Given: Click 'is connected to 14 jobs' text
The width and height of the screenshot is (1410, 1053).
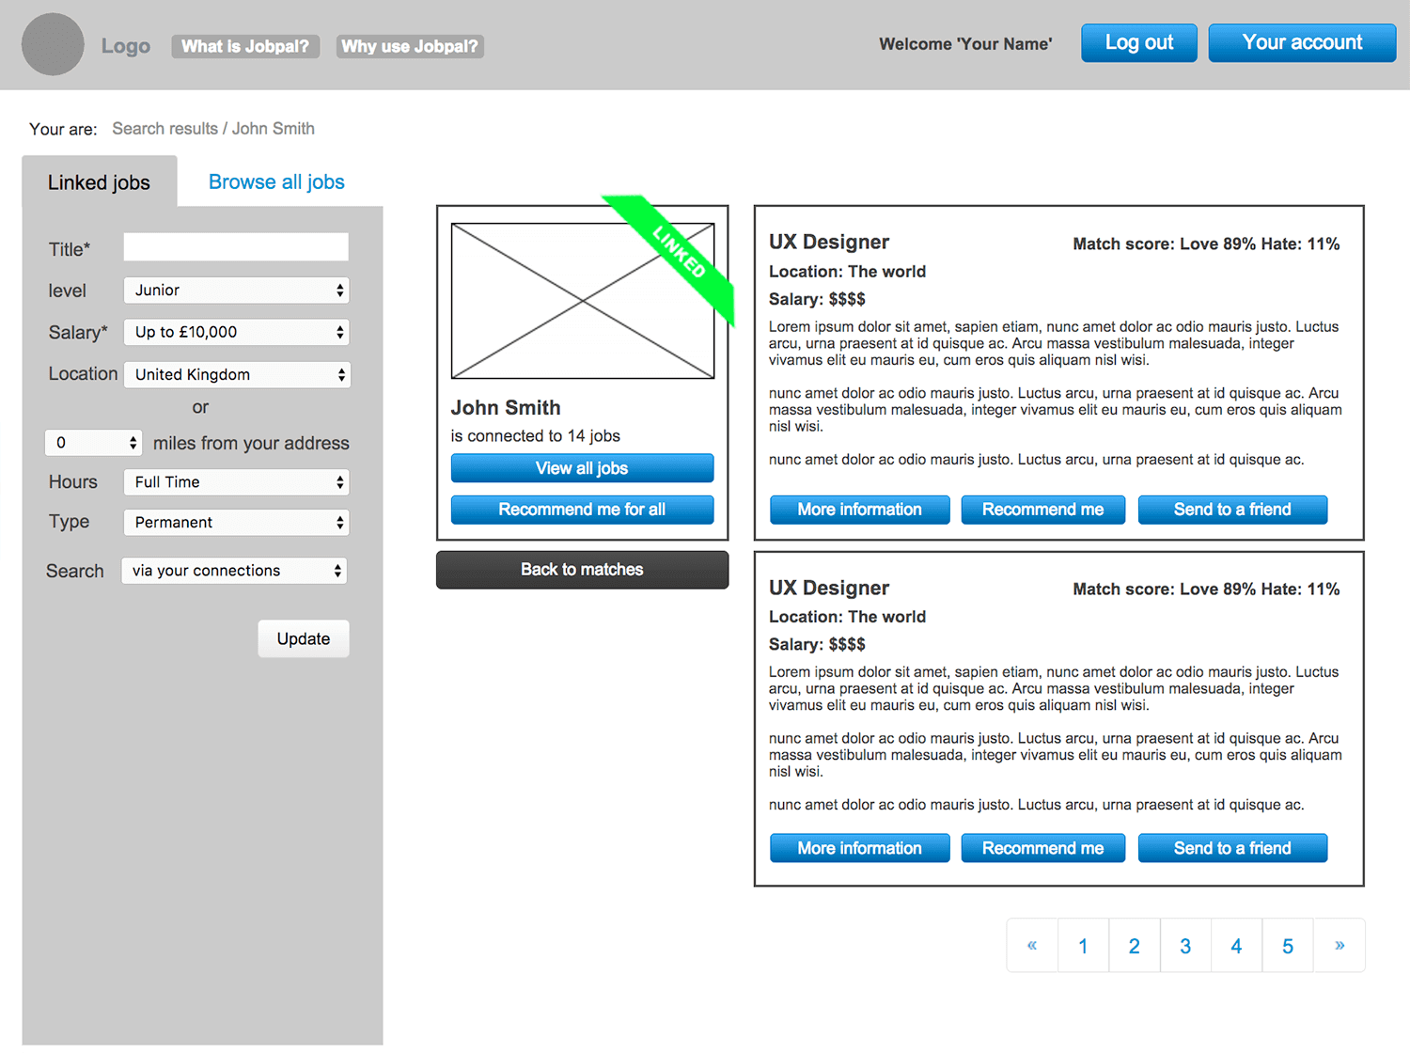Looking at the screenshot, I should click(536, 436).
